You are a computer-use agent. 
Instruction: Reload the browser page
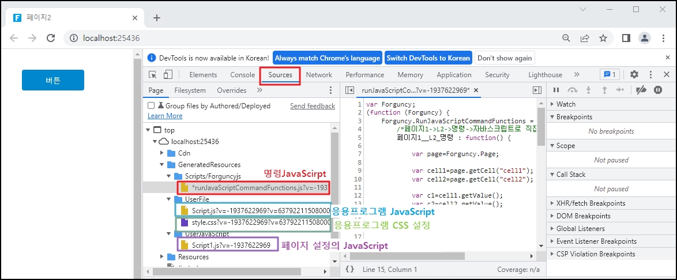pos(51,38)
